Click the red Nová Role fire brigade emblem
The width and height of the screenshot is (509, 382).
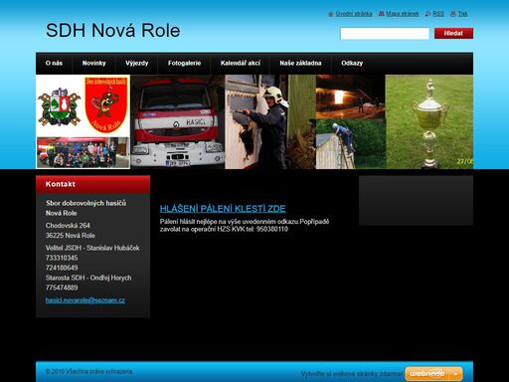coord(106,104)
